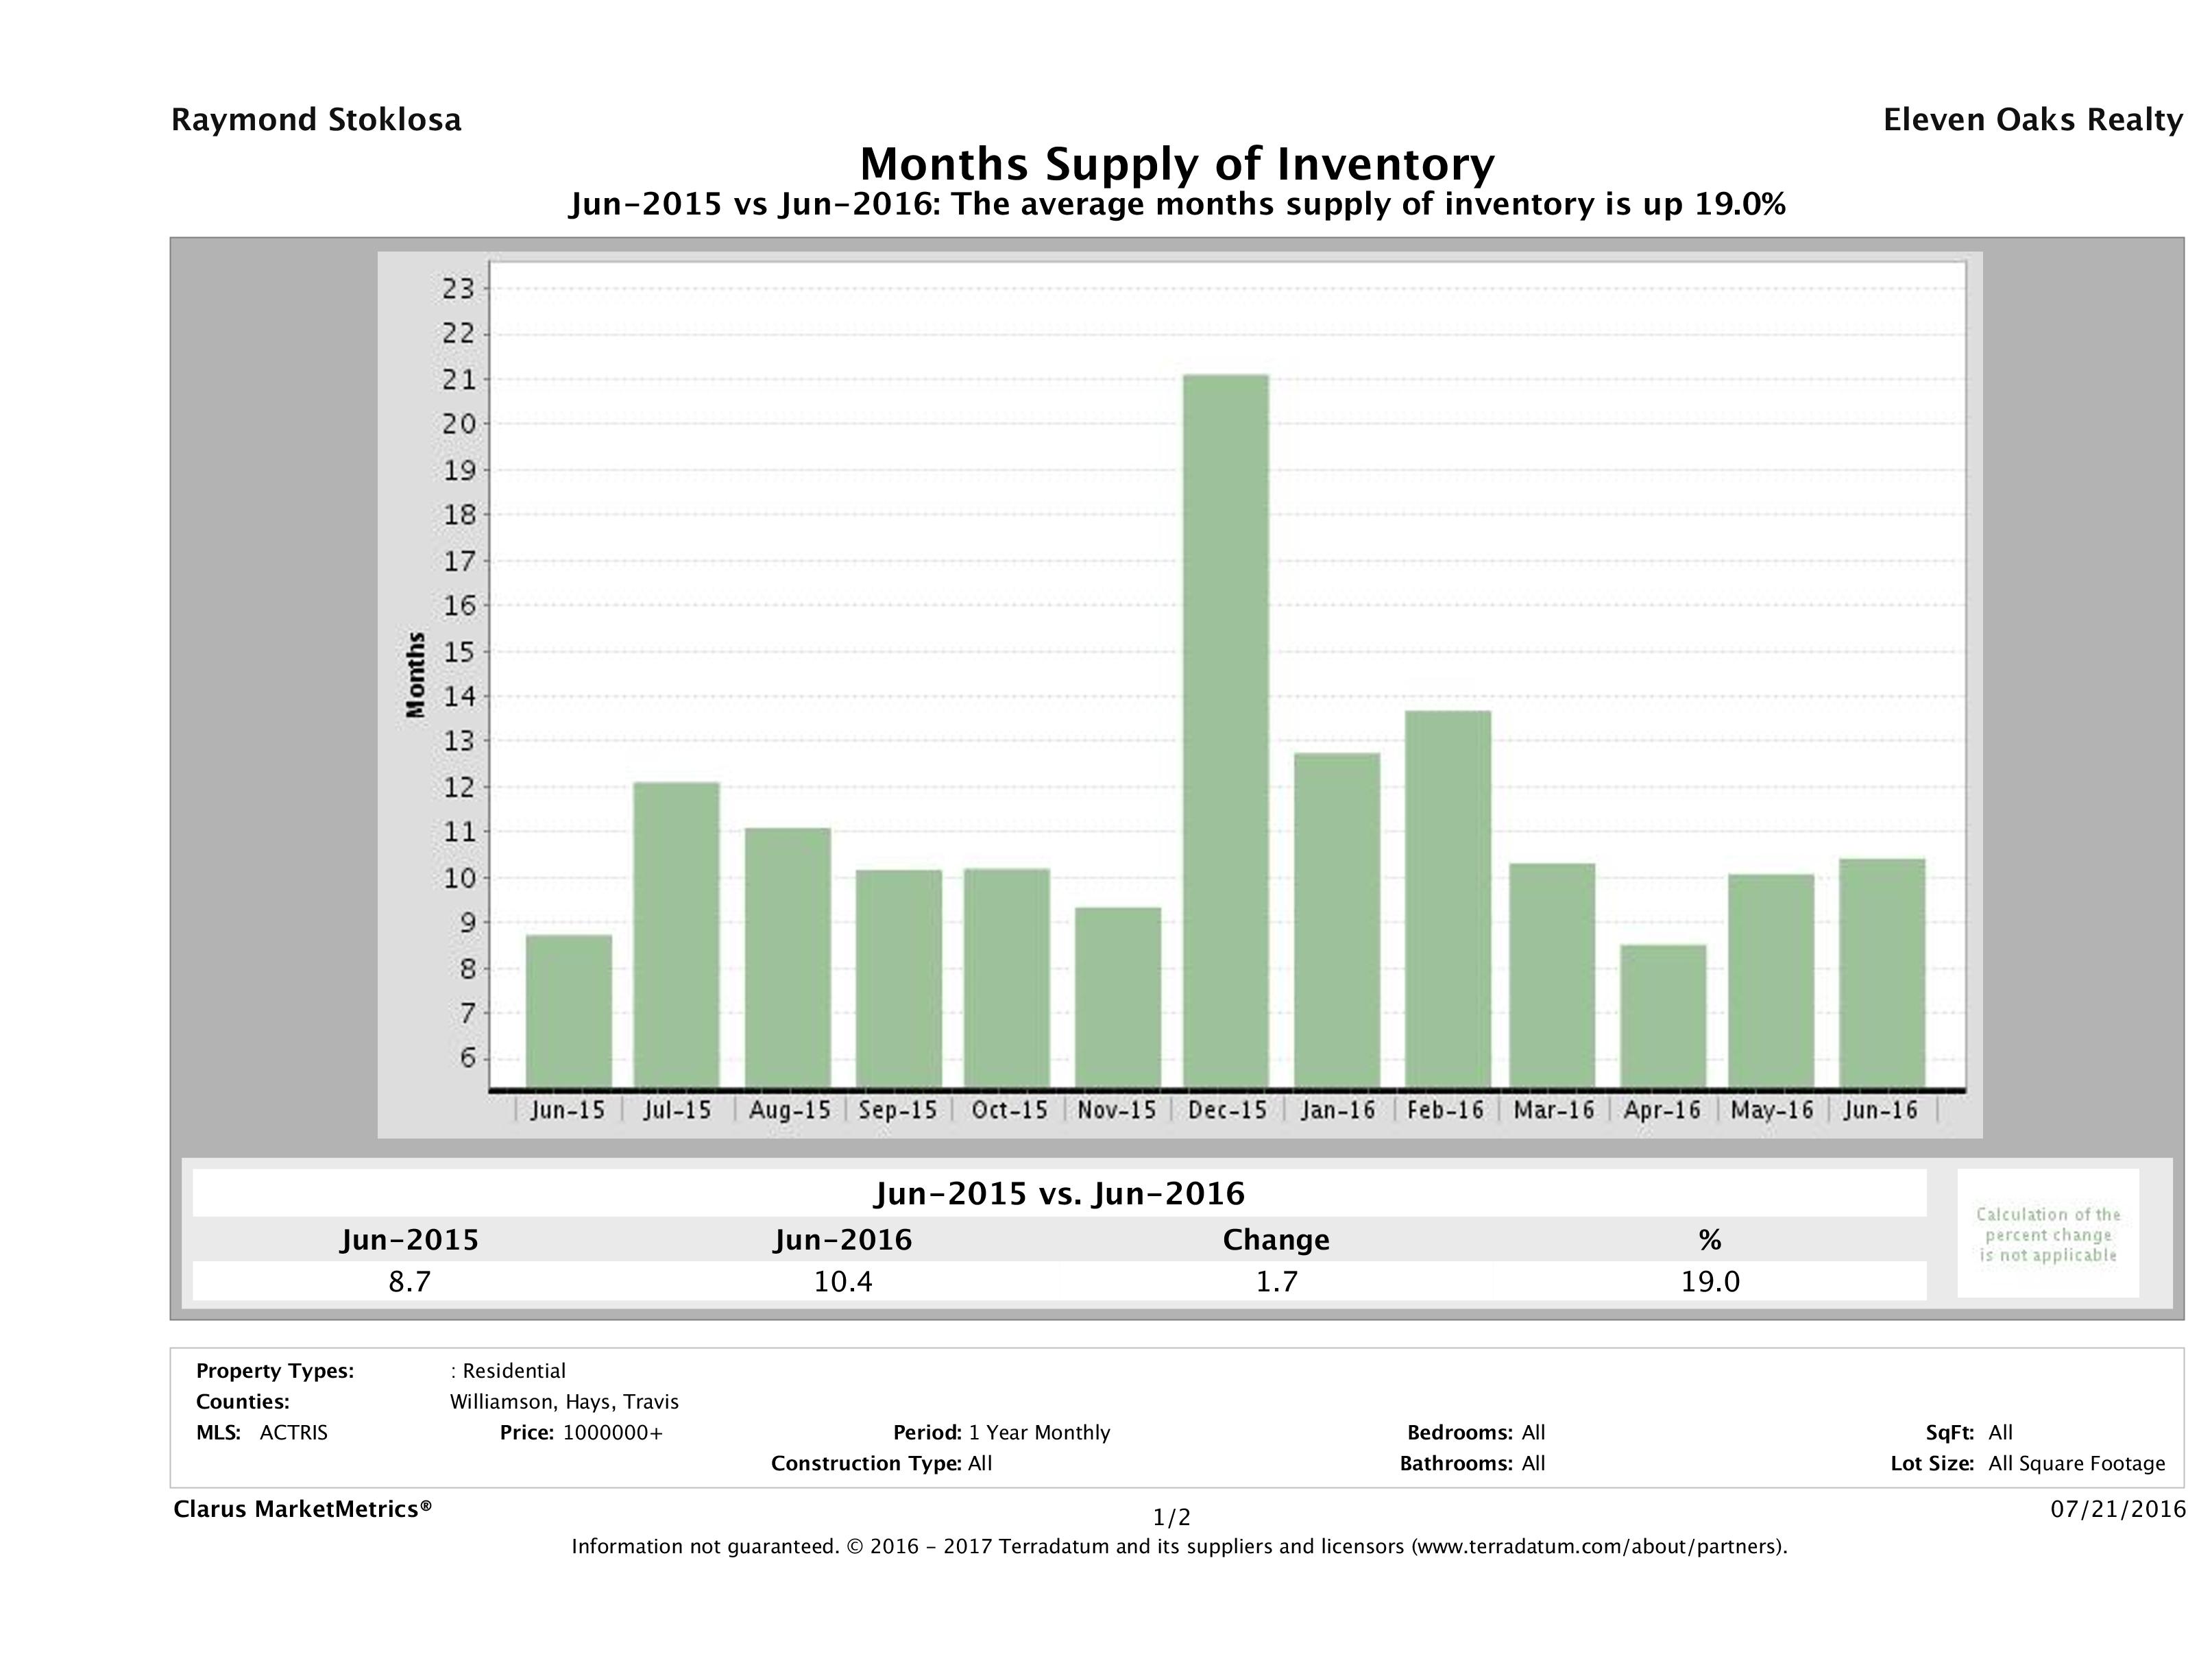Viewport: 2212px width, 1678px height.
Task: Click the Jun-16 bar
Action: [1881, 972]
